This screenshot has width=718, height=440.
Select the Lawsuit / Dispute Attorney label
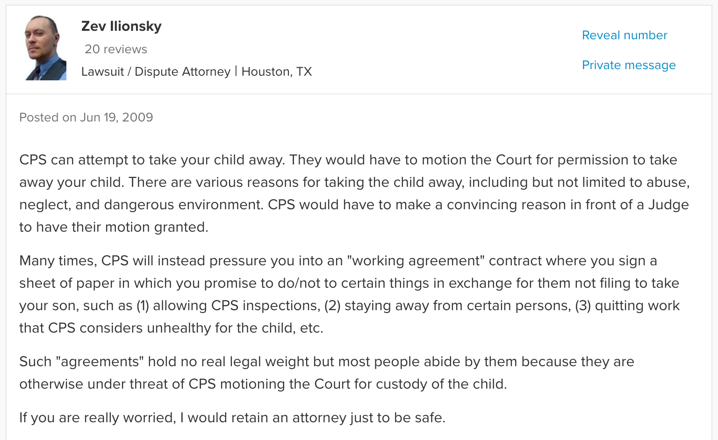coord(156,71)
